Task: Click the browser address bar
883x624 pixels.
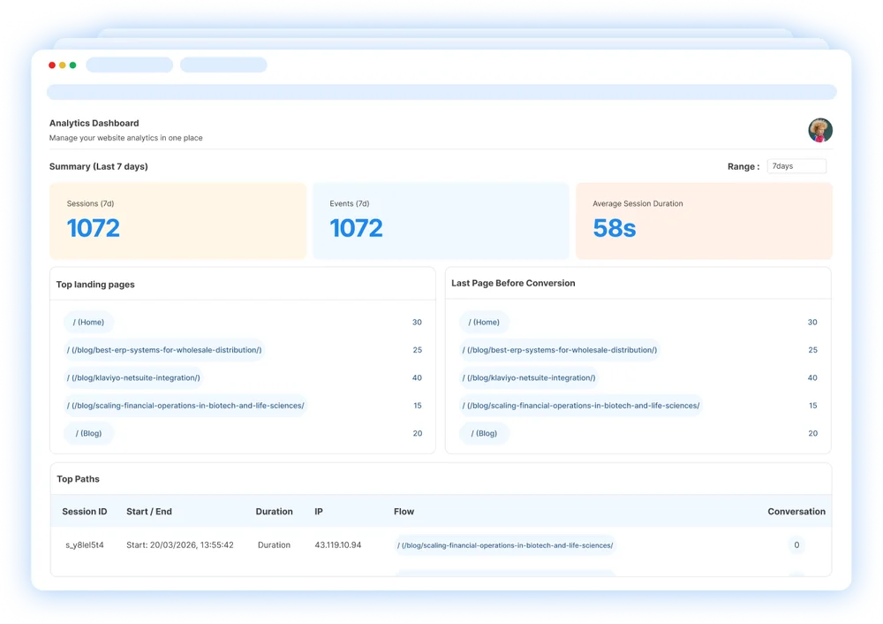Action: (x=441, y=92)
